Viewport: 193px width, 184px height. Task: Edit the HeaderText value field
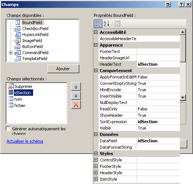pyautogui.click(x=158, y=64)
